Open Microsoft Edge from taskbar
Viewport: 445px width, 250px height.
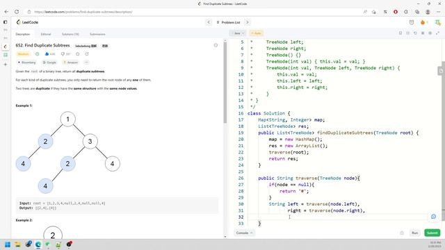[x=38, y=244]
